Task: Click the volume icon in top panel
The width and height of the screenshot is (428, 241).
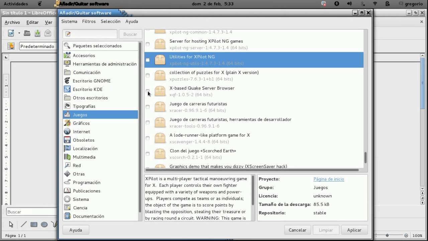Action: (x=349, y=4)
